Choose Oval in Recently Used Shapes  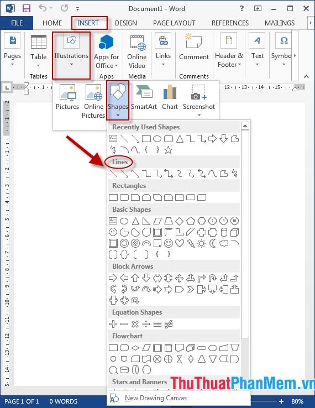click(157, 139)
